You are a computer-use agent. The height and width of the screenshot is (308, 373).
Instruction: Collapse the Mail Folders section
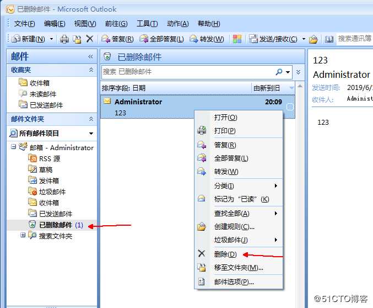click(91, 119)
